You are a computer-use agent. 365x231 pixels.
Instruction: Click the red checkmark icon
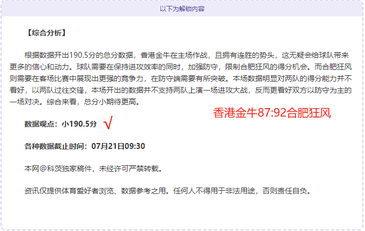pos(108,122)
